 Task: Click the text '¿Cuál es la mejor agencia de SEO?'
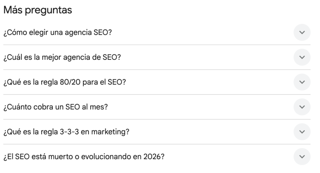click(x=62, y=58)
